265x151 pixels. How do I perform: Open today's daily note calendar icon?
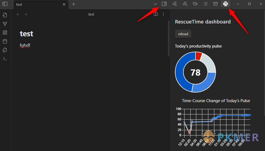point(5,41)
